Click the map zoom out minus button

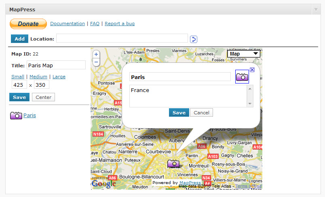coord(96,62)
